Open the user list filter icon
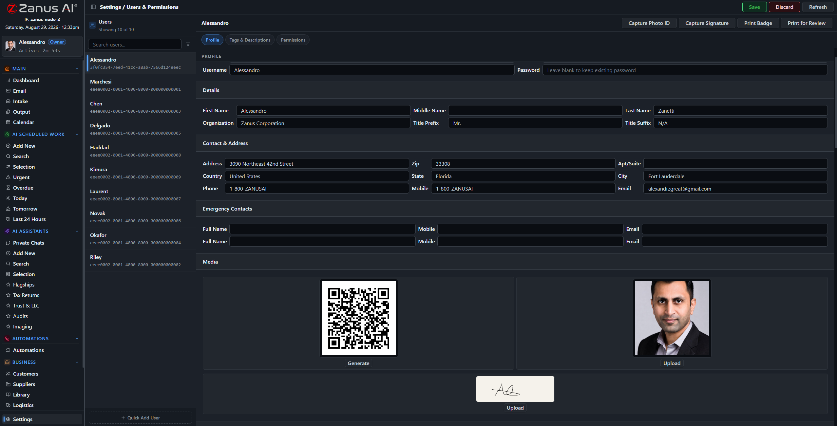 pos(188,44)
